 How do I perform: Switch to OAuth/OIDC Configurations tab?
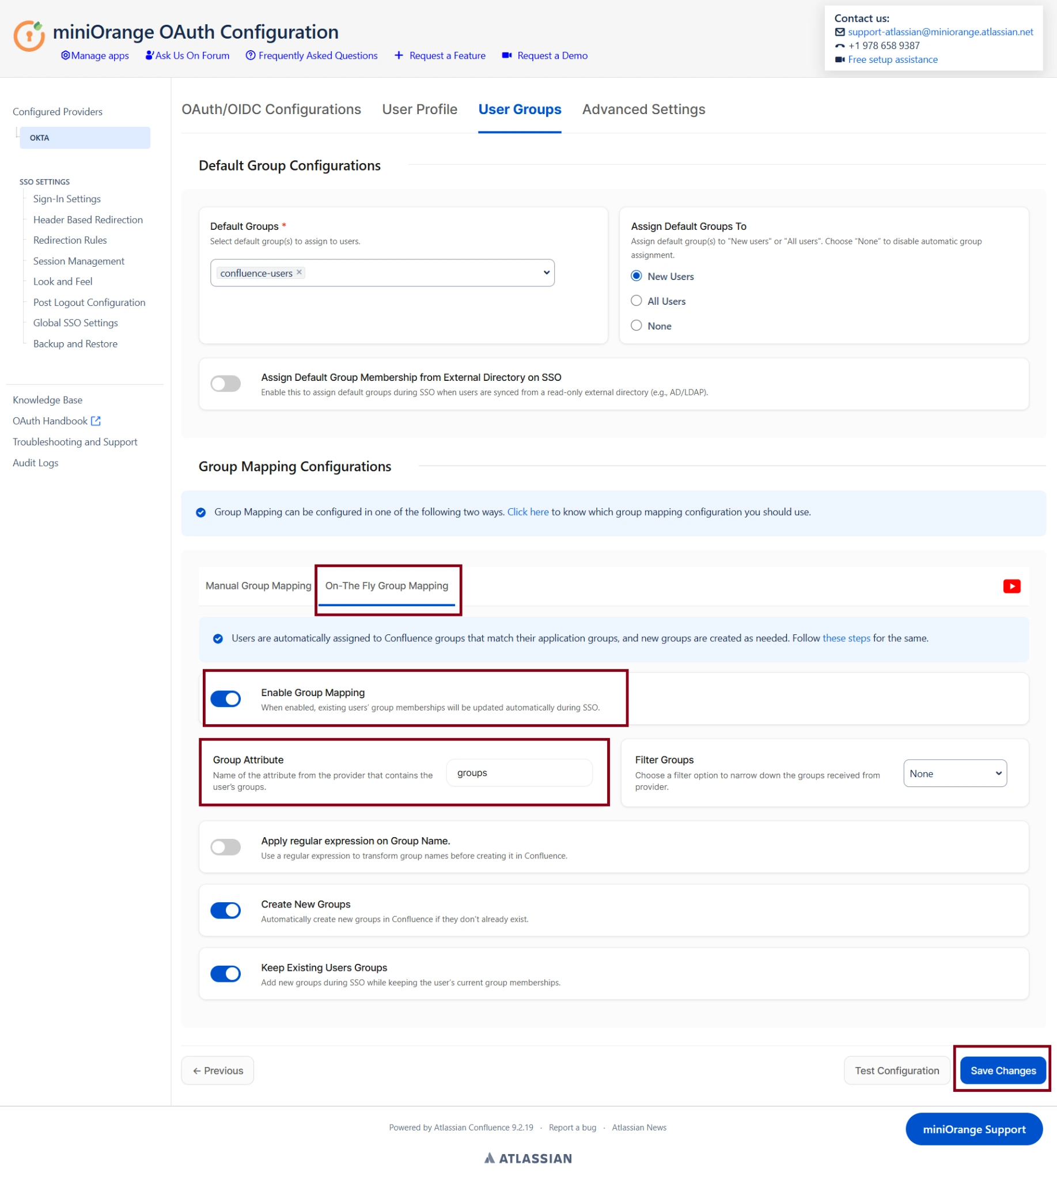click(271, 109)
